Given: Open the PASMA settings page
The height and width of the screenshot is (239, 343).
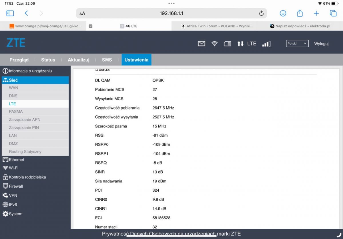Looking at the screenshot, I should coord(35,112).
